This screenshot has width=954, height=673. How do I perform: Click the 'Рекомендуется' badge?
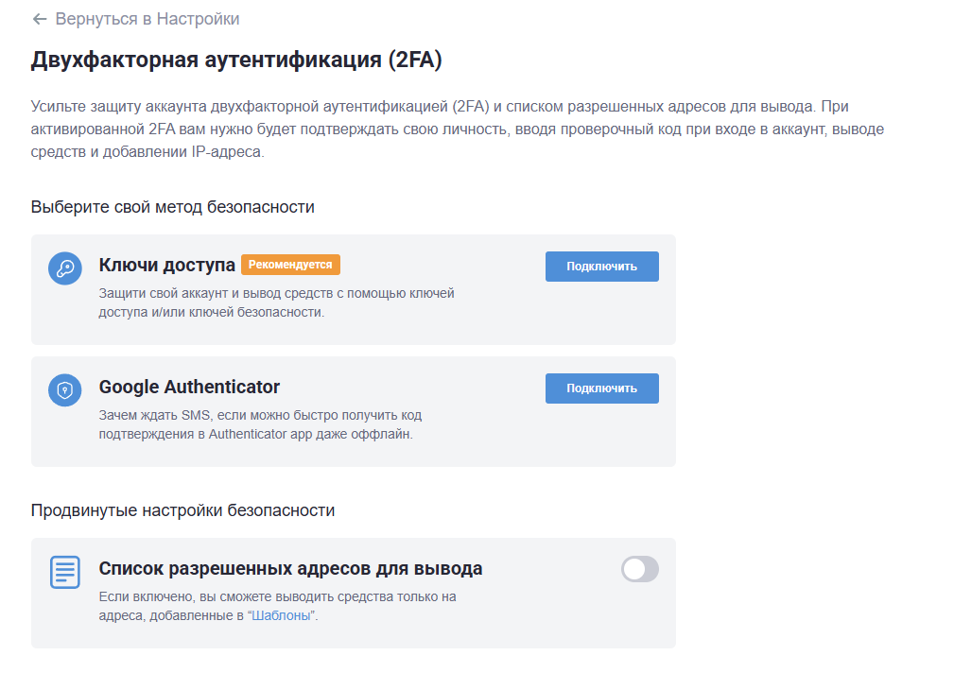[290, 265]
